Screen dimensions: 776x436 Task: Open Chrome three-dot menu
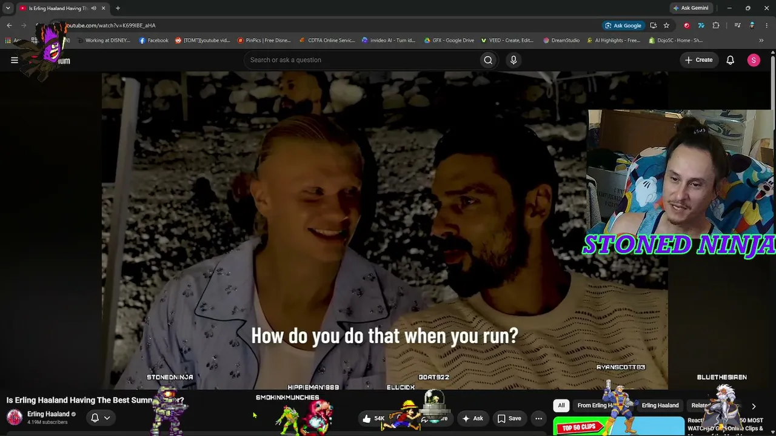click(766, 25)
